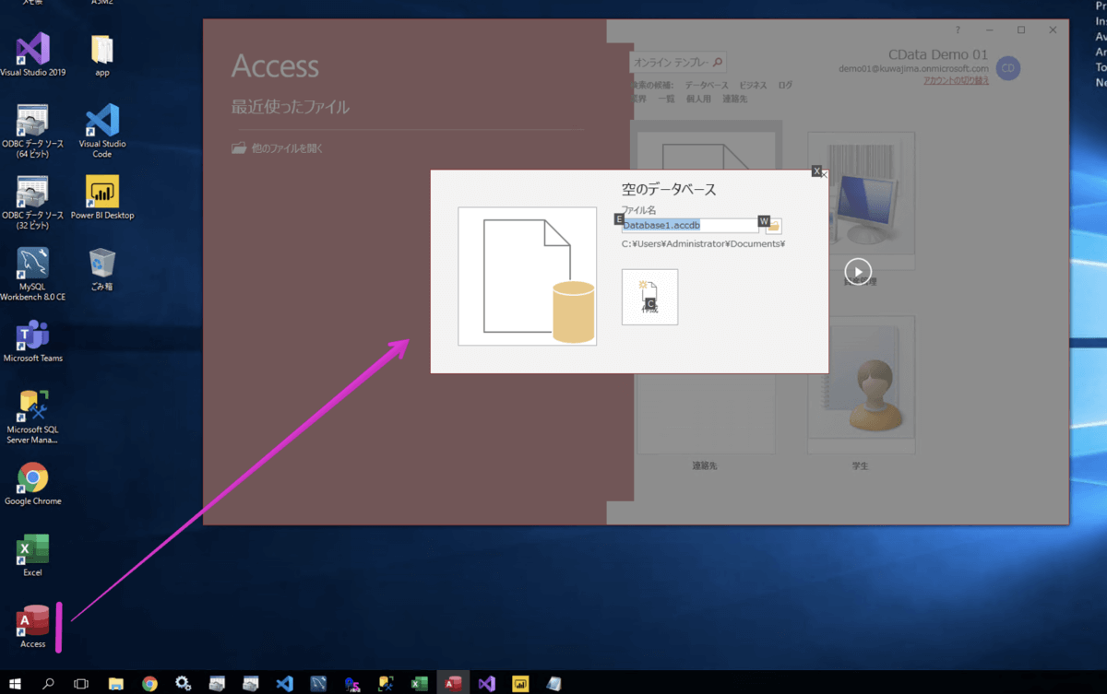This screenshot has height=694, width=1107.
Task: Select 連絡先 suggested search link
Action: (734, 99)
